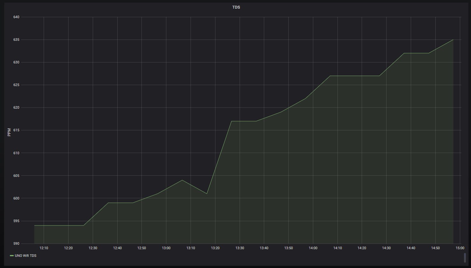471x268 pixels.
Task: Click the 13:30 label on the time axis
Action: pyautogui.click(x=240, y=248)
